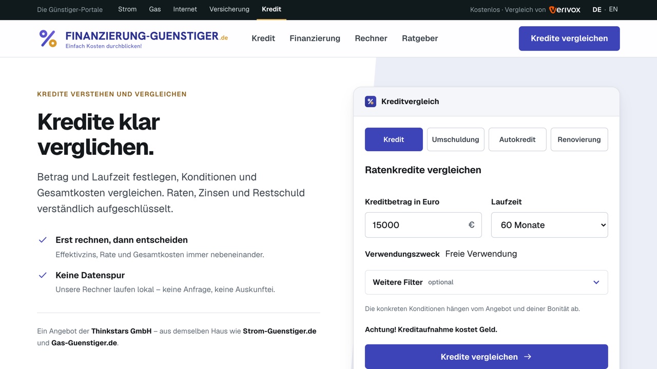The width and height of the screenshot is (657, 369).
Task: Click the Kreditvergleich percent badge icon
Action: [x=371, y=101]
